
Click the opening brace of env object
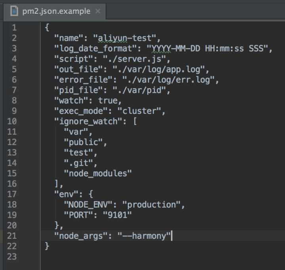91,194
